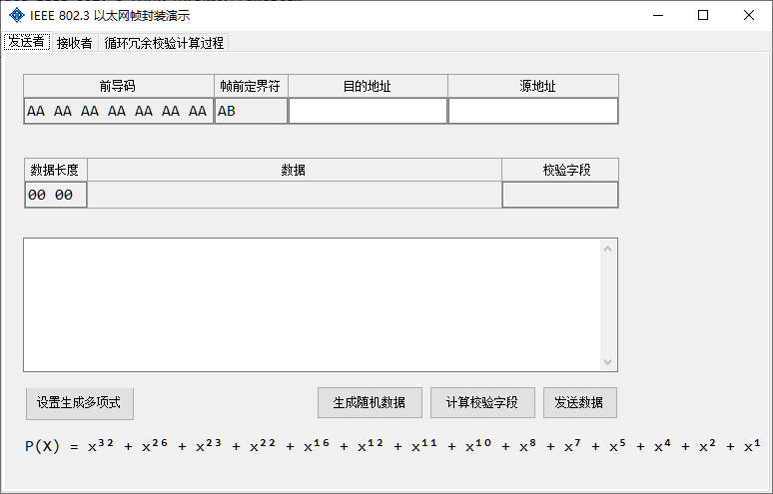The height and width of the screenshot is (494, 773).
Task: Click the 生成随机数据 button
Action: pos(370,403)
